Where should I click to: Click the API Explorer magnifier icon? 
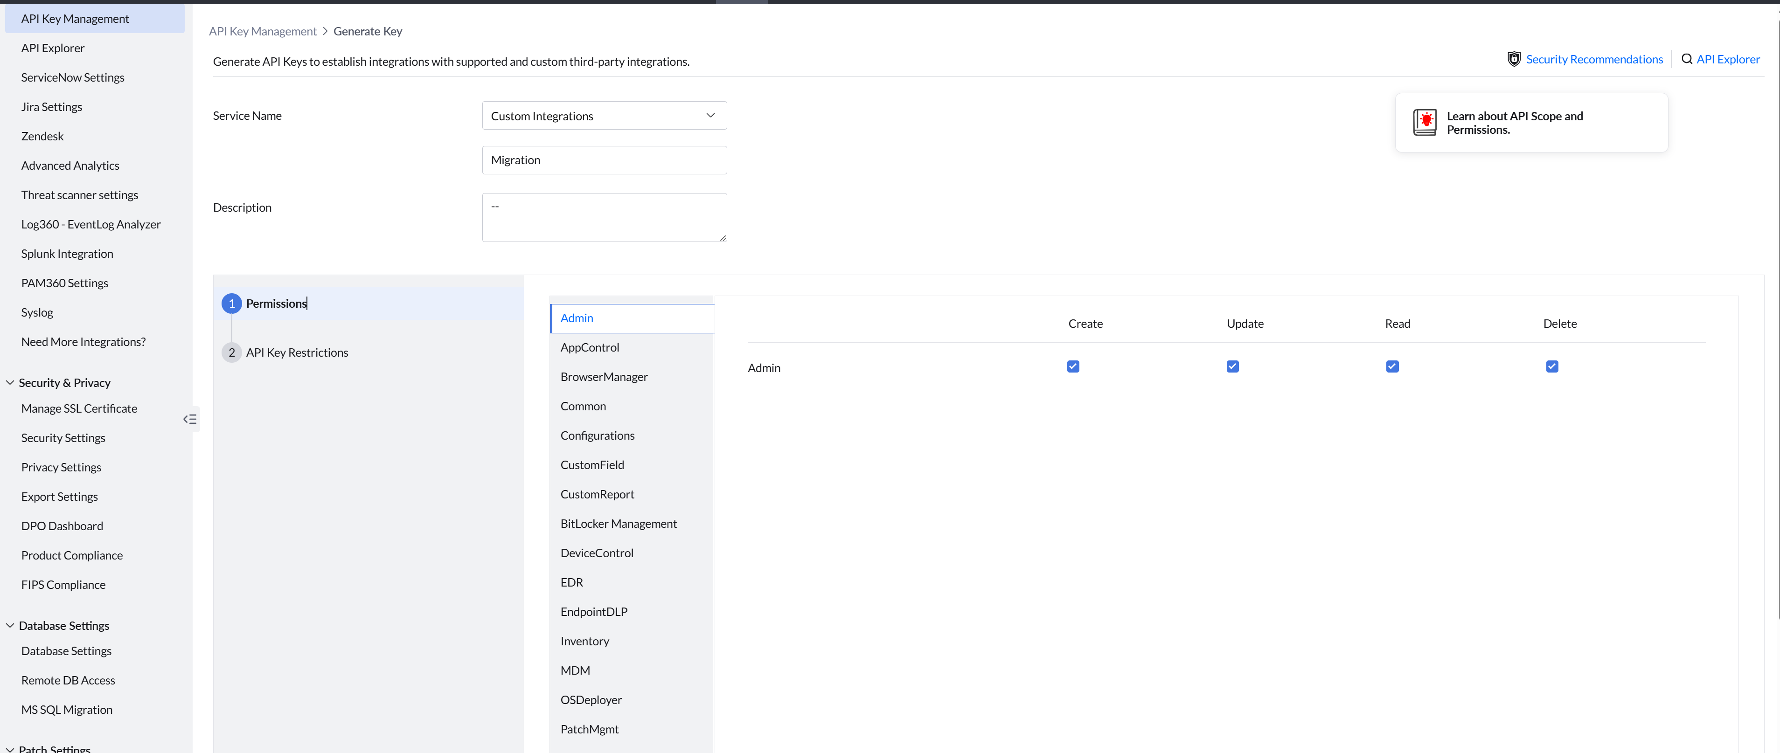pos(1687,59)
